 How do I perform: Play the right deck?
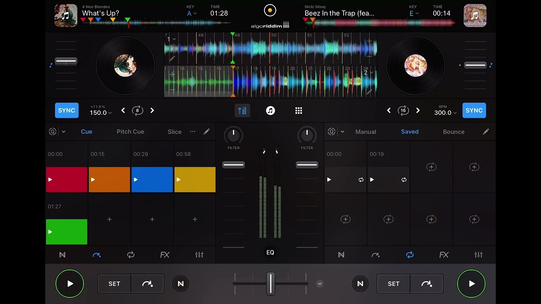tap(471, 284)
